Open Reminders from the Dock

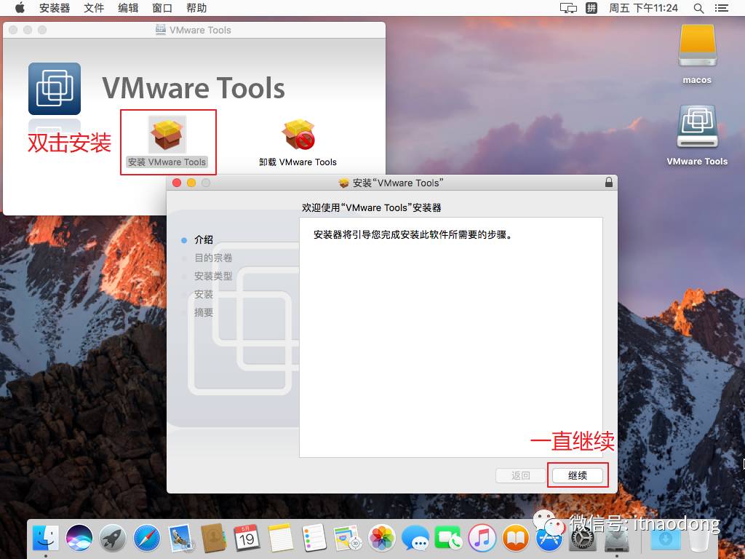point(314,538)
